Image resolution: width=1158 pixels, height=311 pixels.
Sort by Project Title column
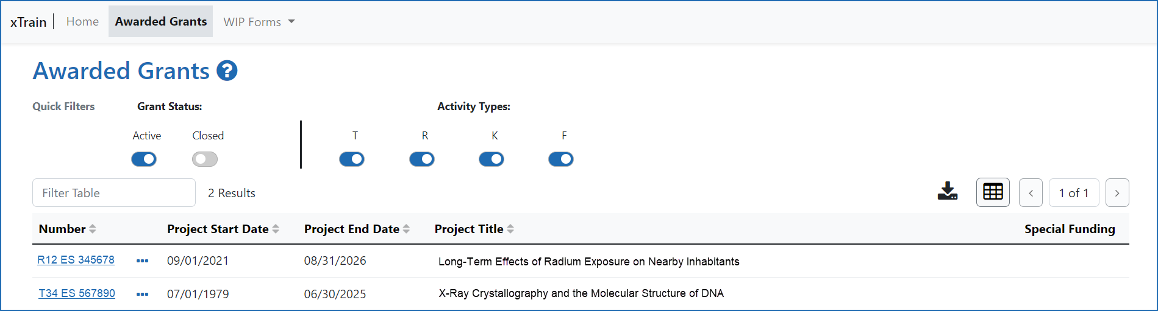[x=474, y=229]
